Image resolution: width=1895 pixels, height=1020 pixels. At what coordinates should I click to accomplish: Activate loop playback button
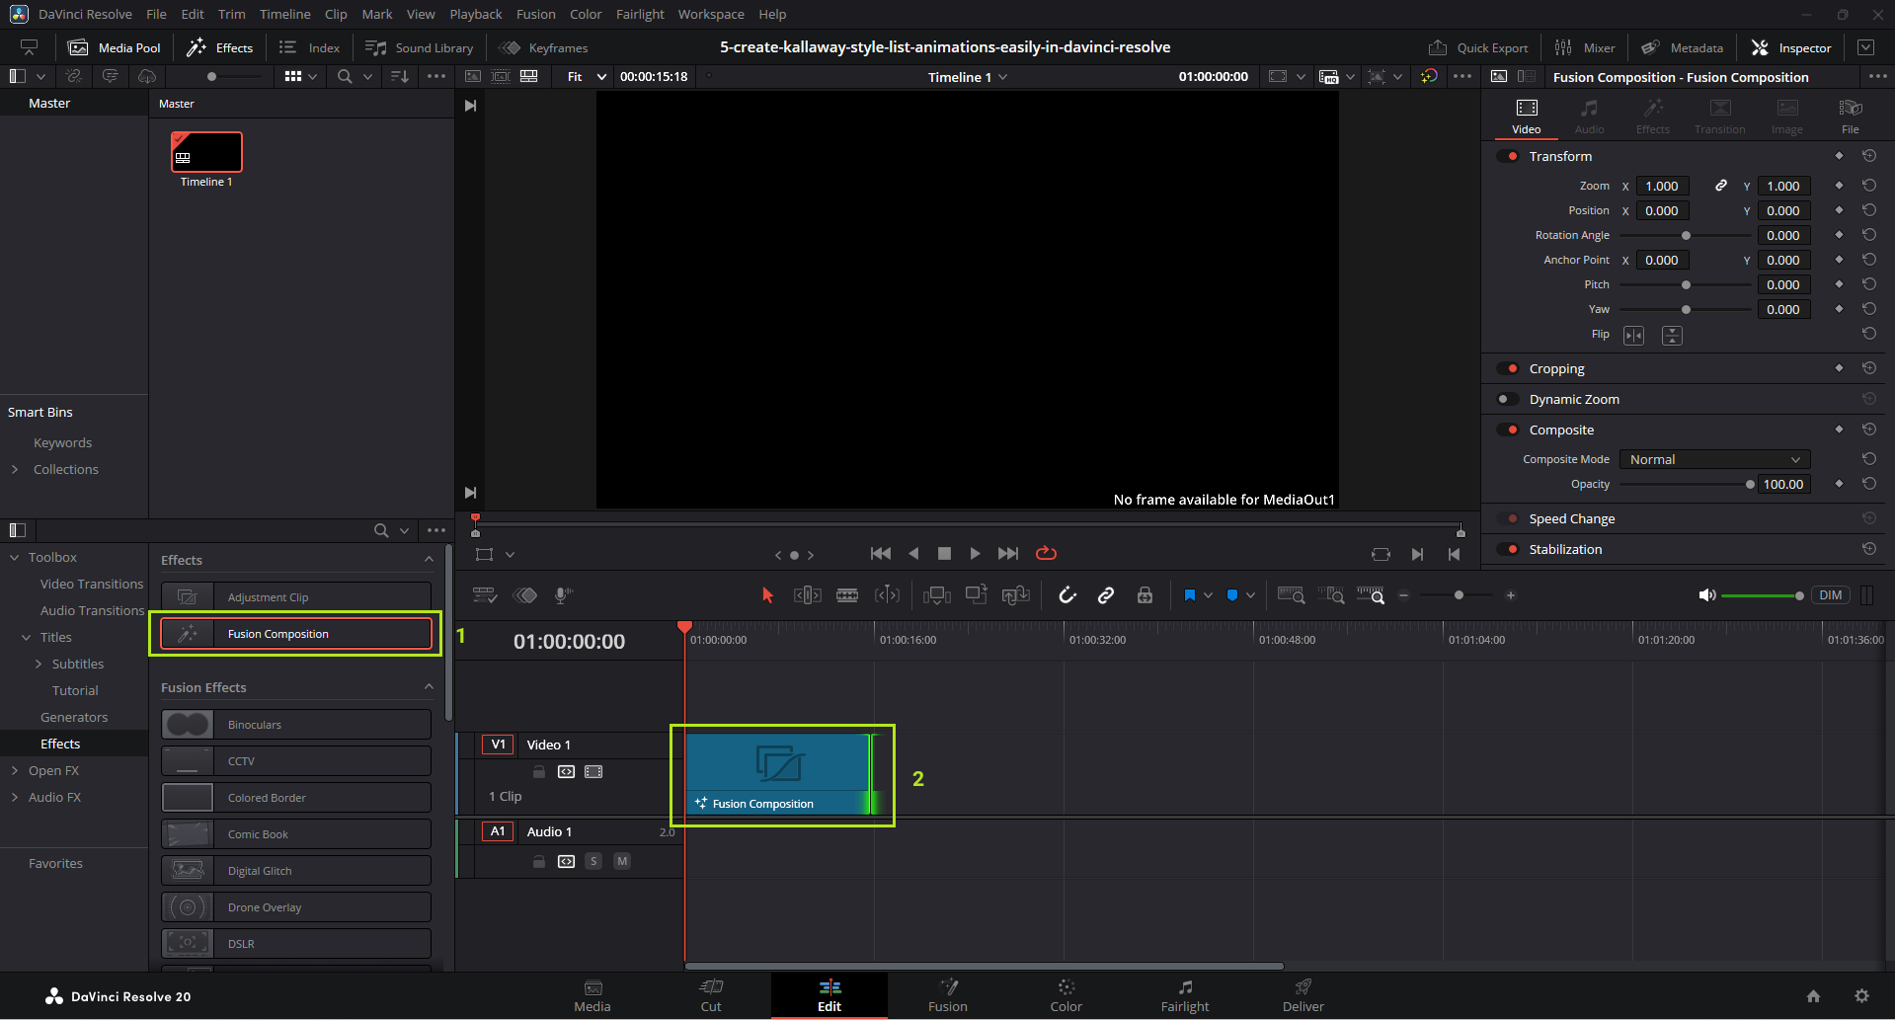click(1046, 554)
